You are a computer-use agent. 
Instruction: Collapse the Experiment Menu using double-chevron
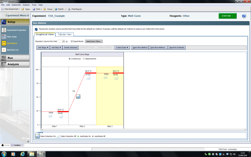[x=28, y=16]
